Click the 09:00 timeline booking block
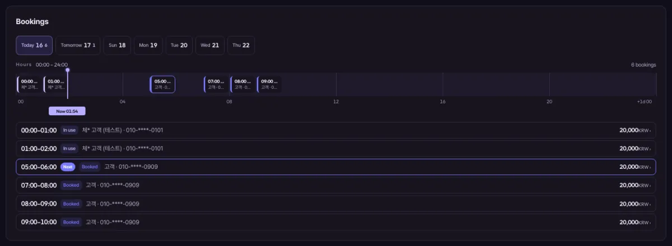 coord(269,84)
